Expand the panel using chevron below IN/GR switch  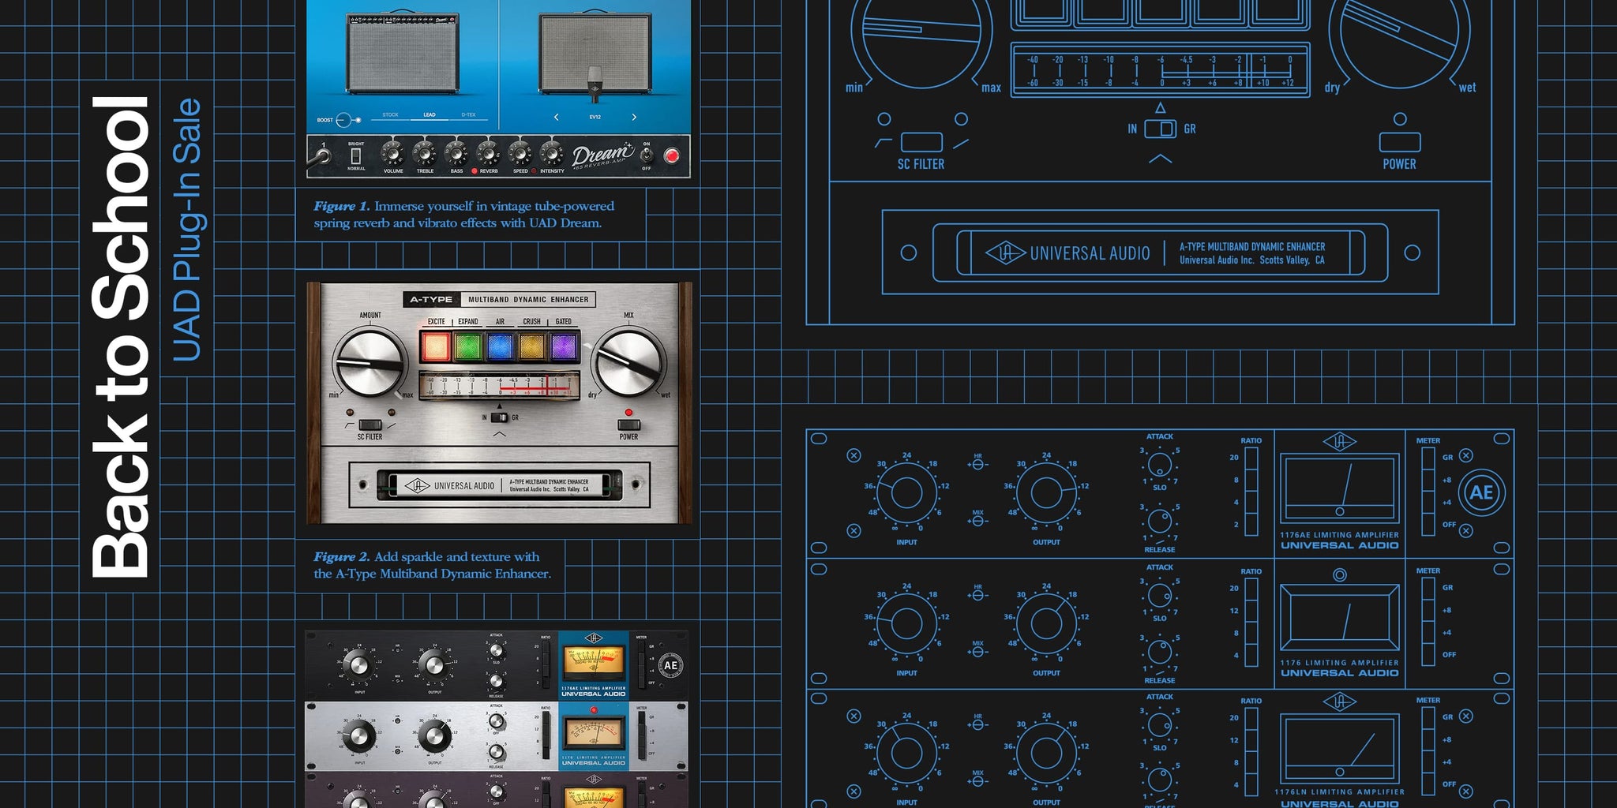point(499,435)
